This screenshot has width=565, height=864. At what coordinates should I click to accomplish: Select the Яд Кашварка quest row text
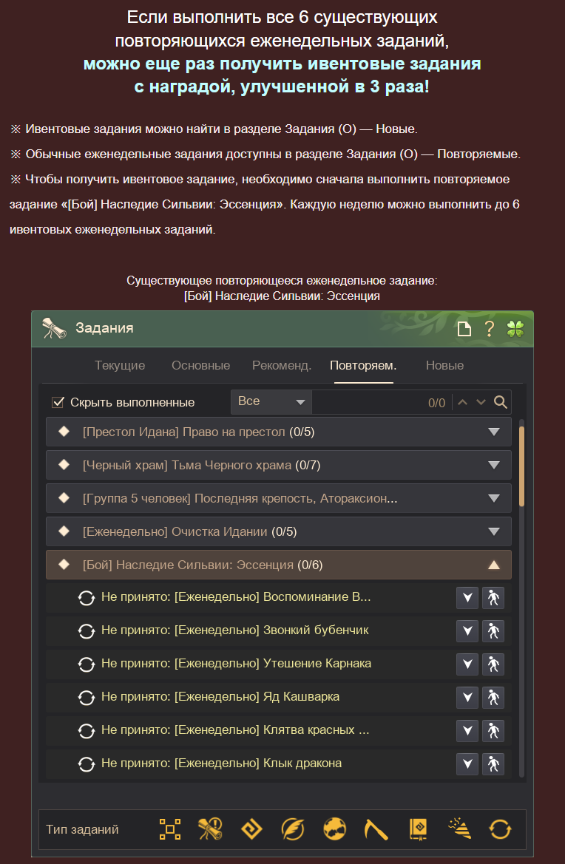[220, 696]
